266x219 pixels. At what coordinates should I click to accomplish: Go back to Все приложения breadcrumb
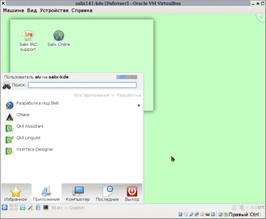pos(92,95)
